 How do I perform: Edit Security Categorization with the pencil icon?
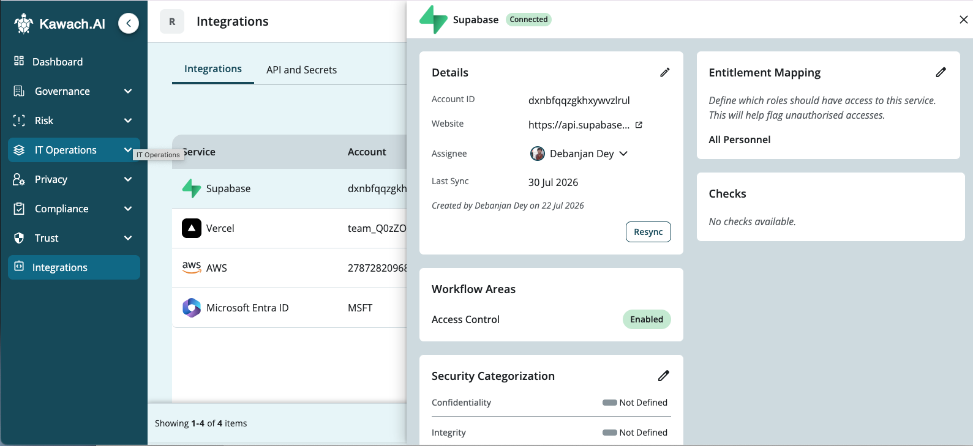[664, 376]
